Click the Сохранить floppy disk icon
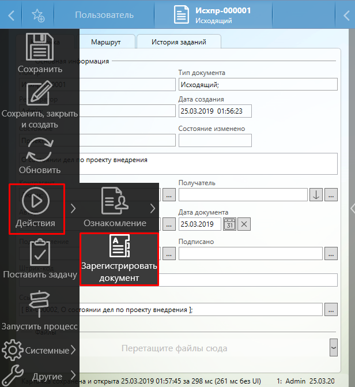Viewport: 355px width, 387px height. (x=39, y=47)
